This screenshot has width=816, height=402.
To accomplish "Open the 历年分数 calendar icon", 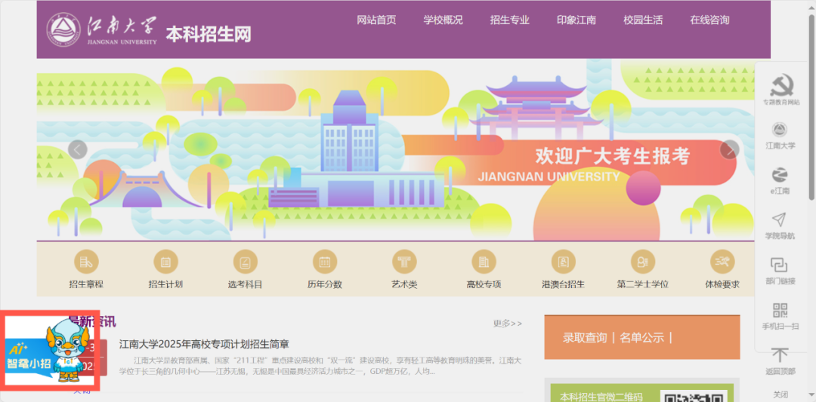I will pyautogui.click(x=325, y=262).
